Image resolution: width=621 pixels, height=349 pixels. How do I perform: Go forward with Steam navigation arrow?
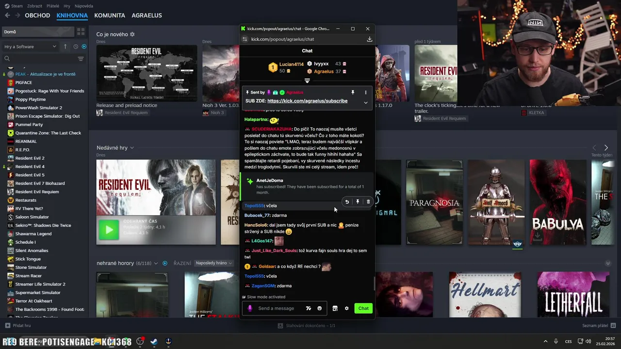point(17,15)
